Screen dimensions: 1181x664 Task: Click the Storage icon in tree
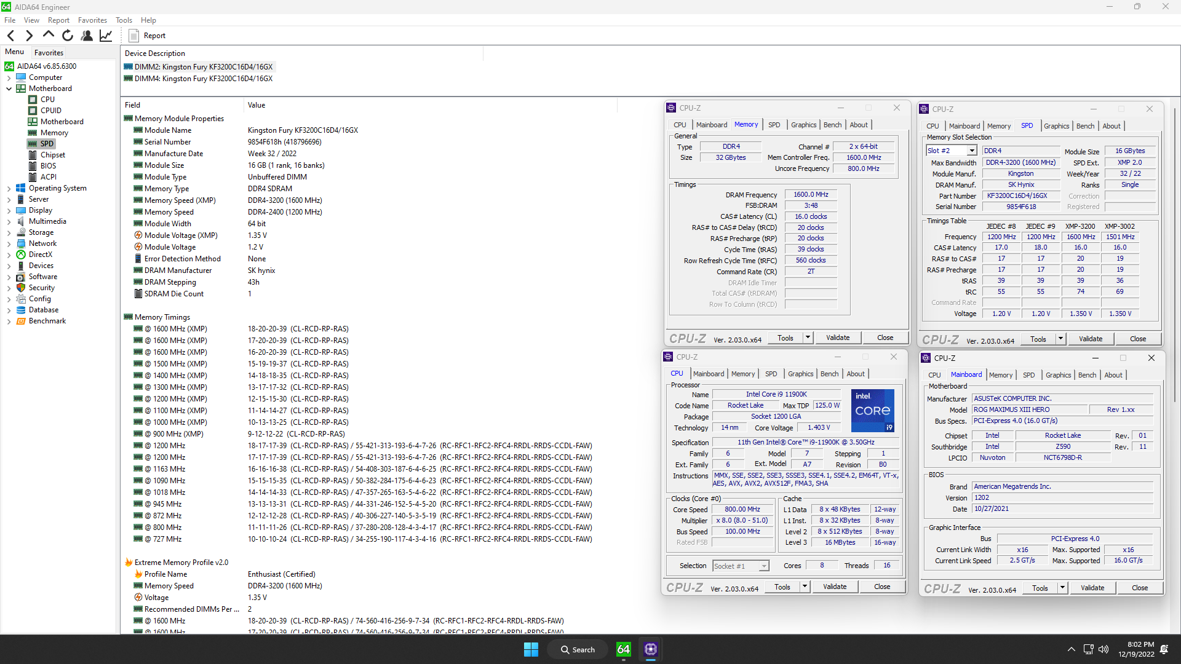coord(21,232)
